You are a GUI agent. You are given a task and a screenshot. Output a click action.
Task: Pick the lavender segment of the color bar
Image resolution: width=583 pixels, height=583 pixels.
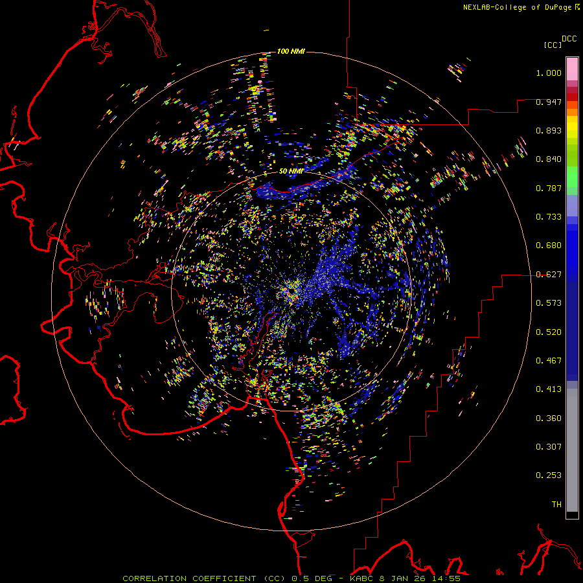(572, 205)
